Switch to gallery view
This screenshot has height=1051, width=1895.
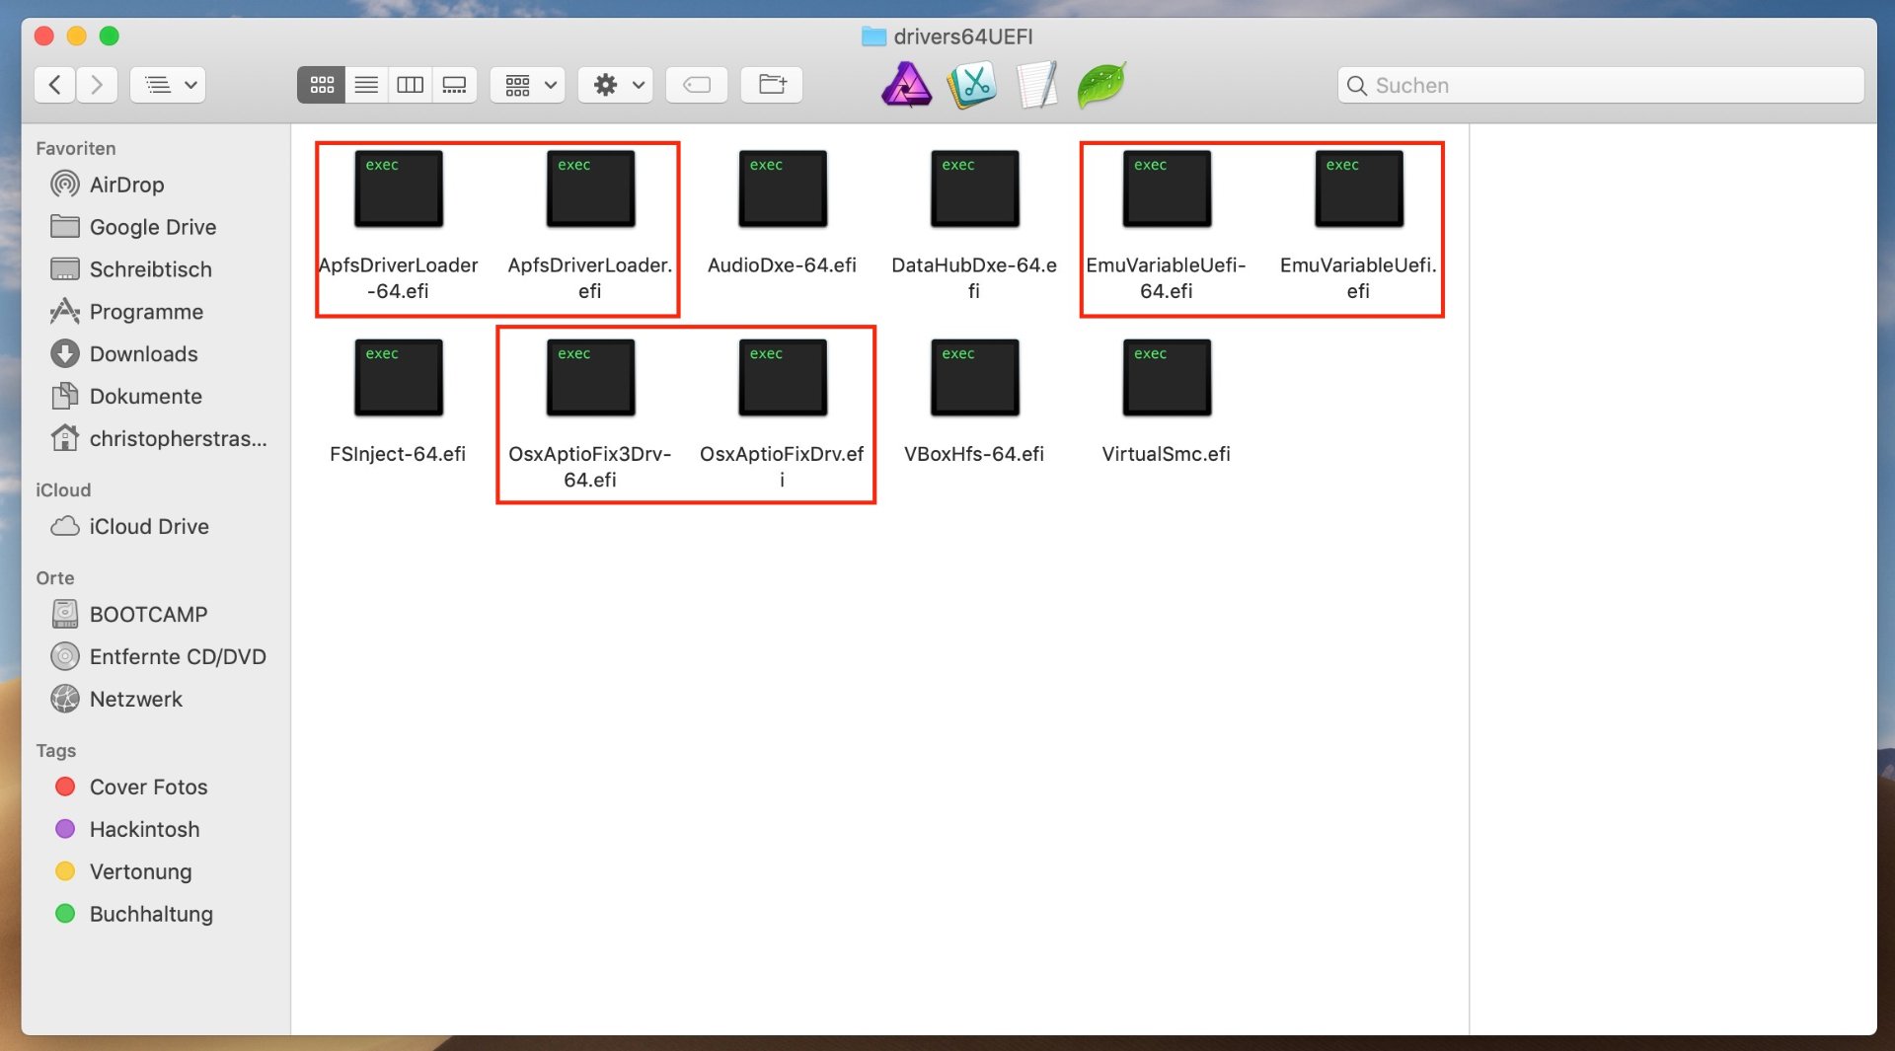454,85
